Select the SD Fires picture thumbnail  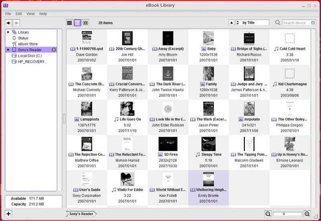168,144
